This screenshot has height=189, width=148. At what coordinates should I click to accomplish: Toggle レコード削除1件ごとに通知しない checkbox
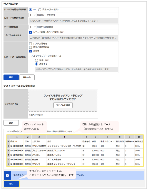pyautogui.click(x=31, y=32)
